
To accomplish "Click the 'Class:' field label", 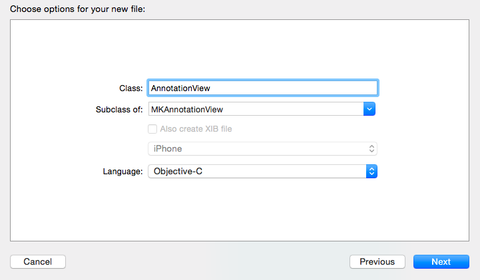I will (131, 88).
